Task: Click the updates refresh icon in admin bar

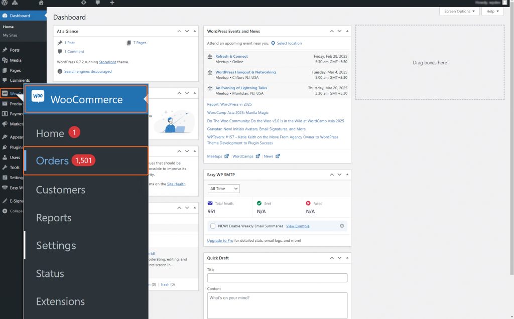Action: point(83,3)
